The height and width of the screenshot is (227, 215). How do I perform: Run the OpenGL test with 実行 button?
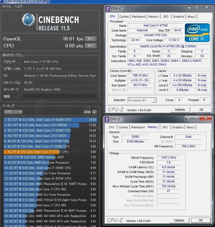(91, 39)
